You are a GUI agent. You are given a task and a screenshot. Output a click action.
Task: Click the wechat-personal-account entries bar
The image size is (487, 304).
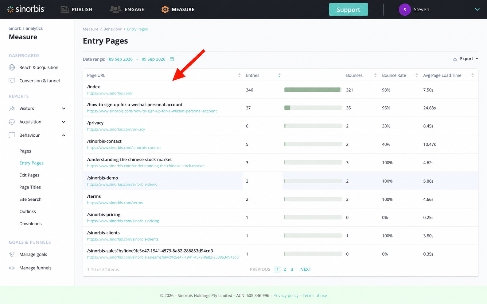313,108
